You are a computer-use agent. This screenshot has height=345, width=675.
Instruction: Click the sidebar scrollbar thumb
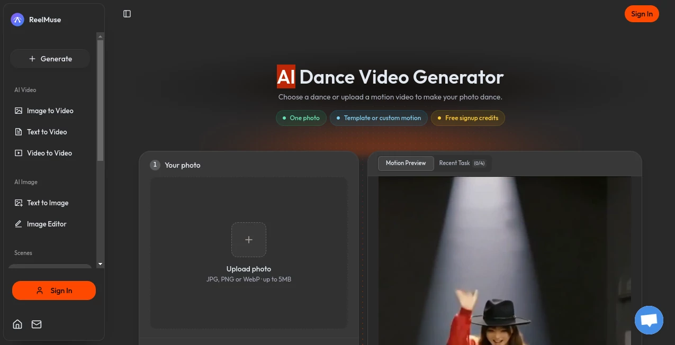(101, 101)
